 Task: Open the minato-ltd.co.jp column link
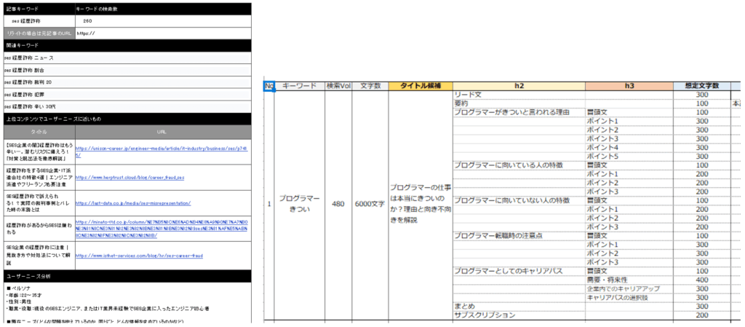pyautogui.click(x=162, y=229)
